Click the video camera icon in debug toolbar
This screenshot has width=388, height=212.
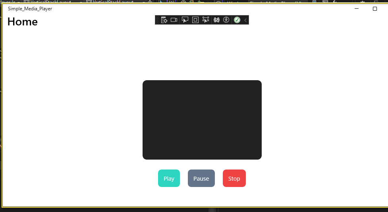[174, 20]
